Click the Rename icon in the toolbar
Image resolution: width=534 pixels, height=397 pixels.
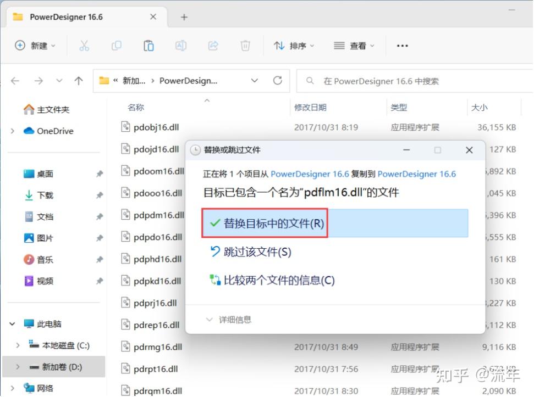pos(181,46)
